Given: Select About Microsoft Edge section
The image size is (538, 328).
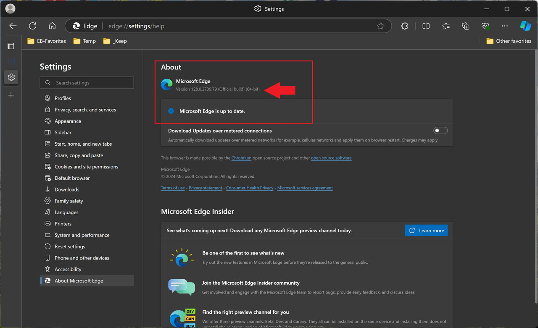Looking at the screenshot, I should tap(87, 281).
